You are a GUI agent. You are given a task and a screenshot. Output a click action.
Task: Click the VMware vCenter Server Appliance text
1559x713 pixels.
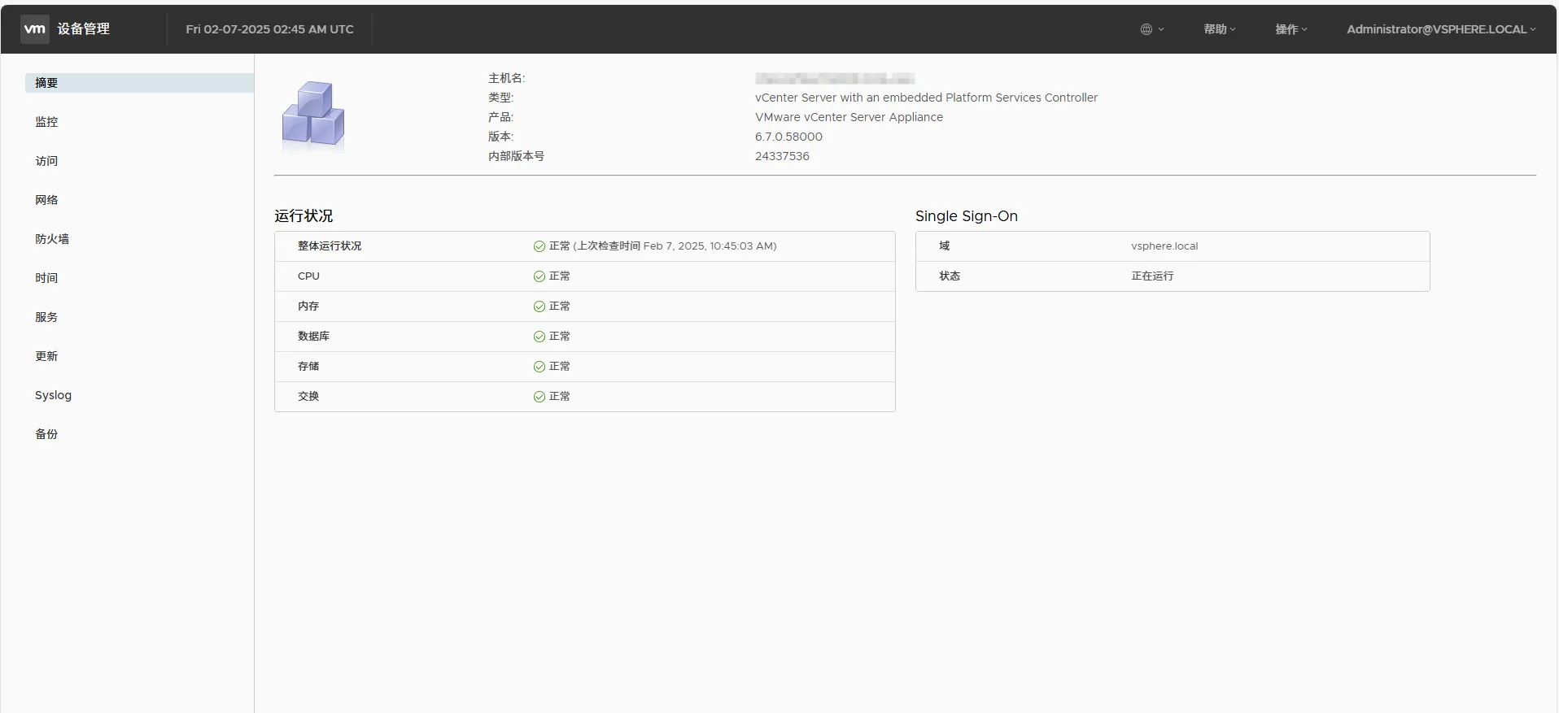(849, 117)
